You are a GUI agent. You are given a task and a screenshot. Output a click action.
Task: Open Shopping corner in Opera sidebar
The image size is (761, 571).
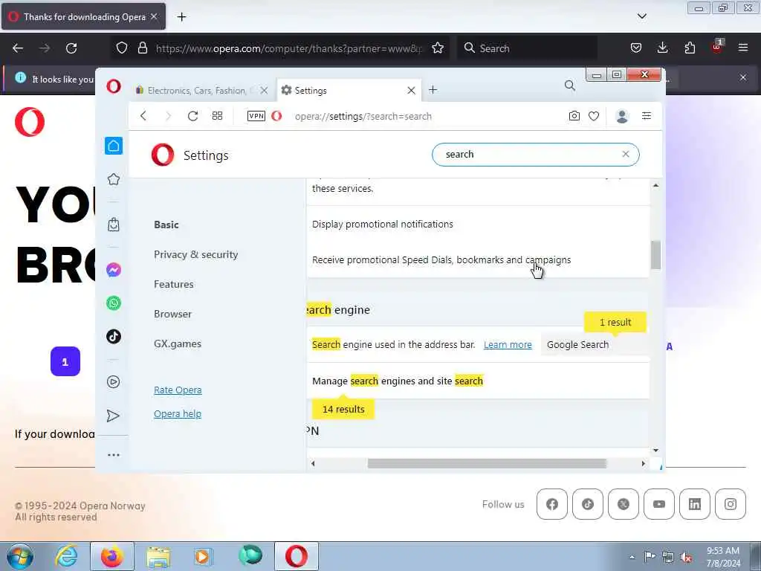click(114, 225)
